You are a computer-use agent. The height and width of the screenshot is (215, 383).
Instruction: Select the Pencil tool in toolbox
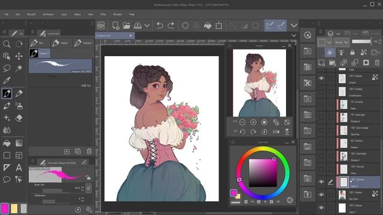tap(19, 93)
